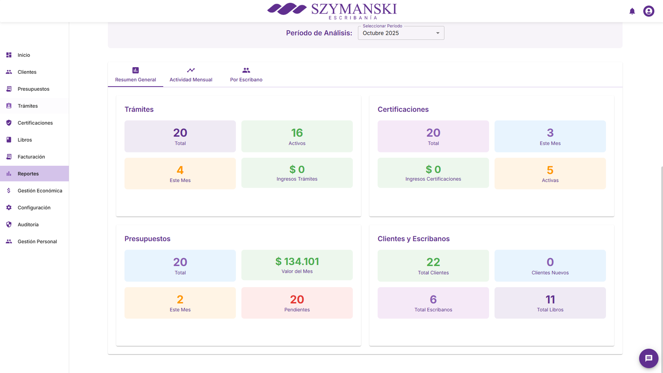Select the Resumen General tab
Image resolution: width=663 pixels, height=373 pixels.
coord(136,75)
